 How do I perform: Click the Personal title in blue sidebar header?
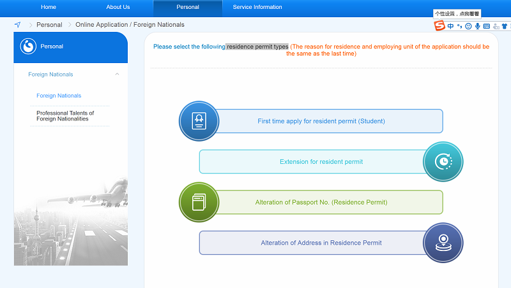pyautogui.click(x=52, y=47)
